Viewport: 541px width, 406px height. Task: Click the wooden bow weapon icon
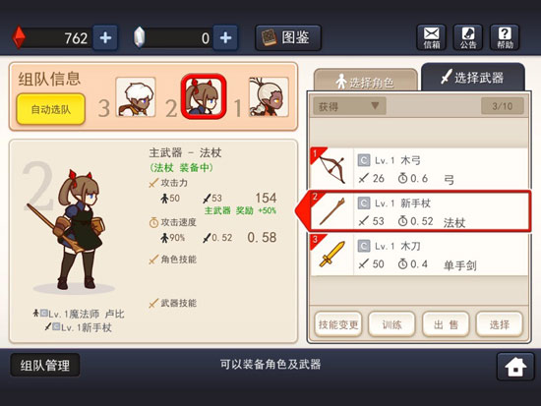pos(331,169)
